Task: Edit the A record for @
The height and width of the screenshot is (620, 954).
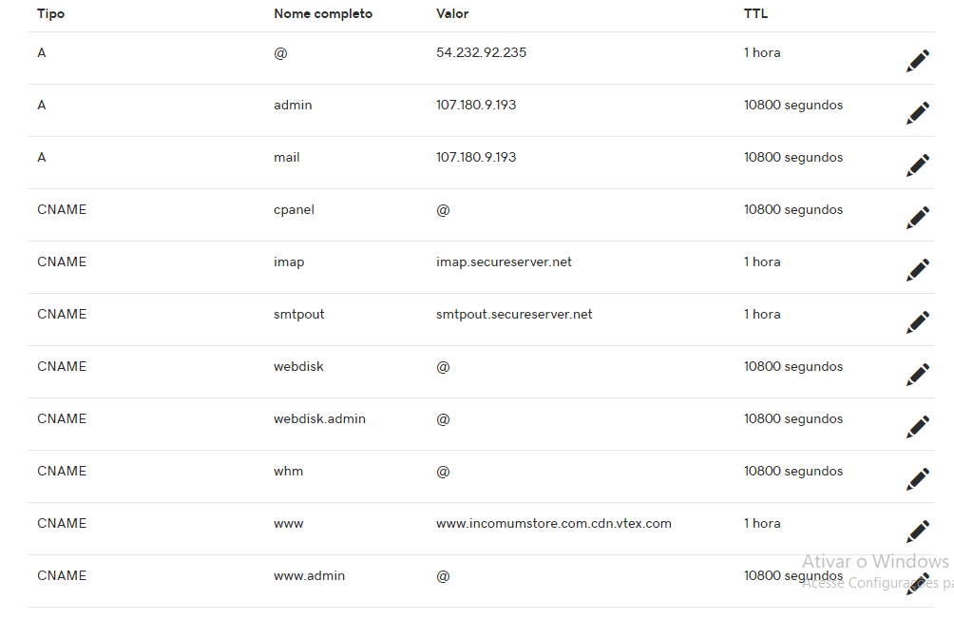Action: tap(917, 62)
